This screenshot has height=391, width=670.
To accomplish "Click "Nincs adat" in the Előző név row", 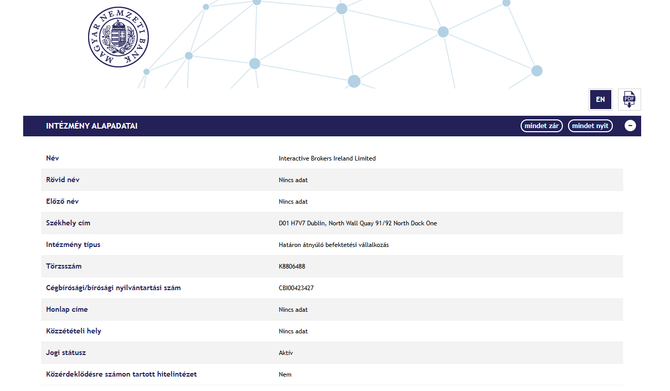I will point(293,202).
